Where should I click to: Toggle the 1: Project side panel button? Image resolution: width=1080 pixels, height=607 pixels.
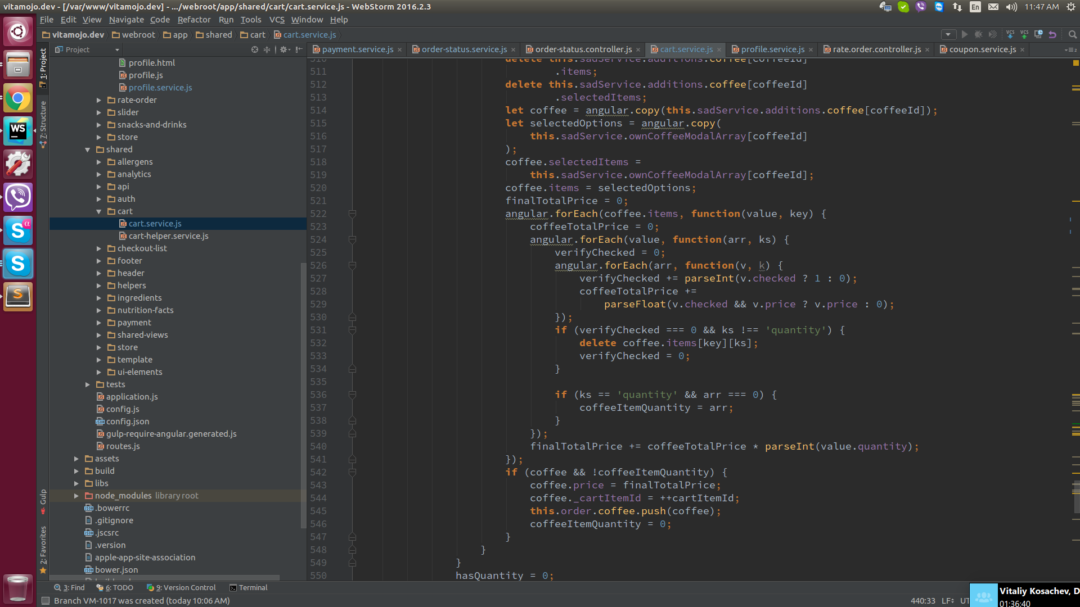(43, 67)
